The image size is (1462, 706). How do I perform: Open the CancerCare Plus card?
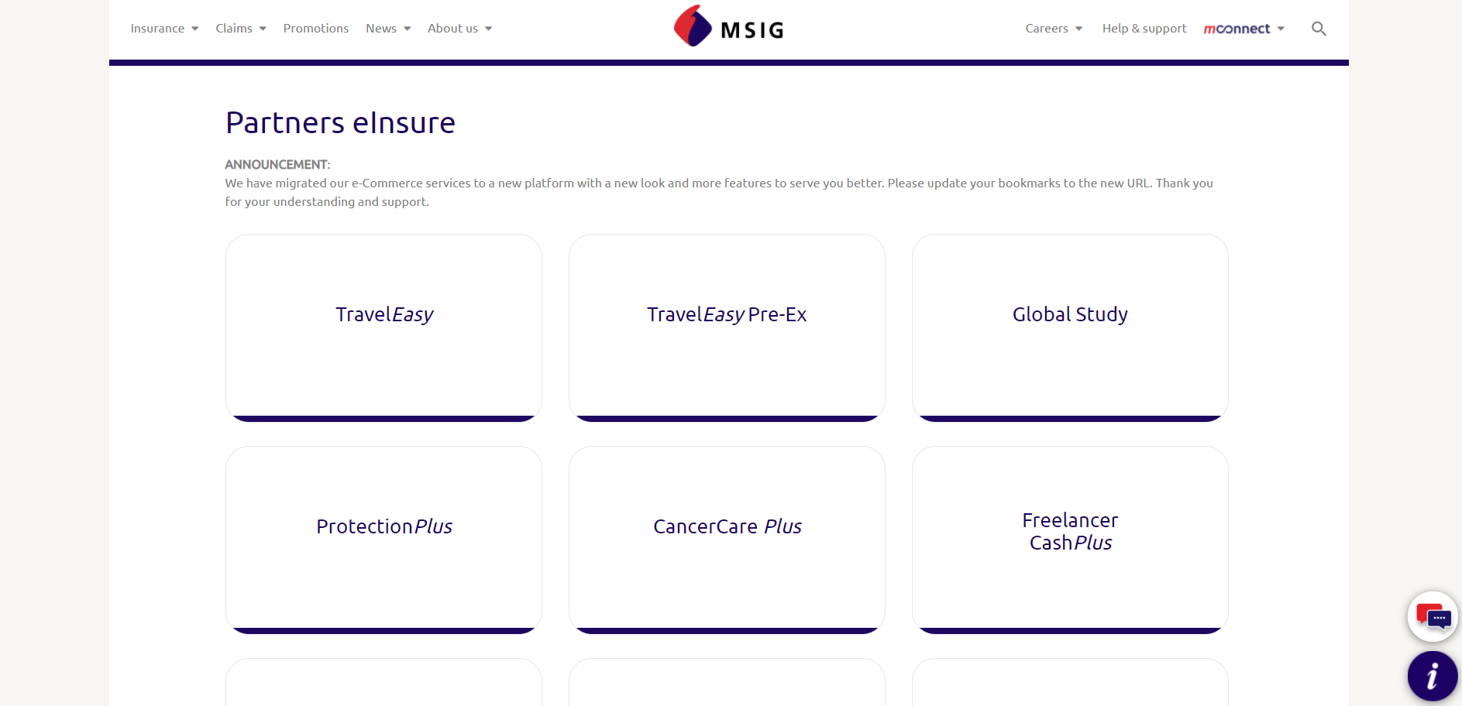coord(727,540)
